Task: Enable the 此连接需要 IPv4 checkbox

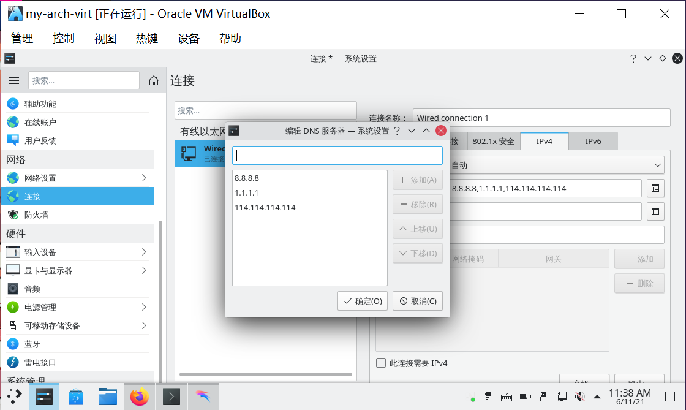Action: coord(380,363)
